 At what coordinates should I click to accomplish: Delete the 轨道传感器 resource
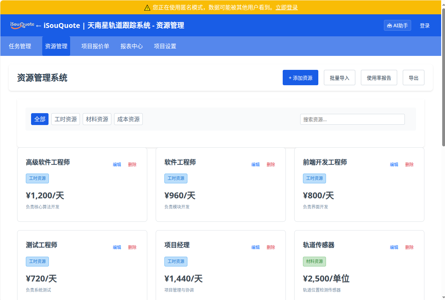(409, 247)
